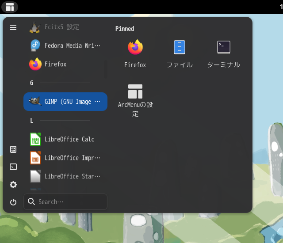283x243 pixels.
Task: Open pinned Firefox app
Action: click(135, 54)
